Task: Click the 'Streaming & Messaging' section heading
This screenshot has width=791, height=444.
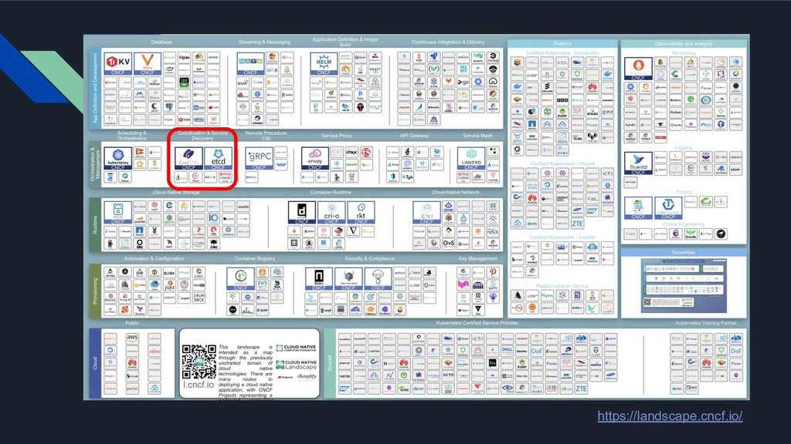Action: [x=264, y=42]
